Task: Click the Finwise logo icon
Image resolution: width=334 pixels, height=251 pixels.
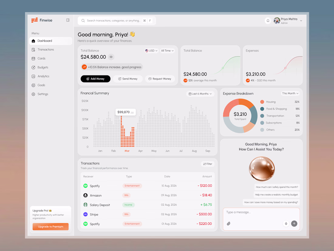Action: [35, 20]
